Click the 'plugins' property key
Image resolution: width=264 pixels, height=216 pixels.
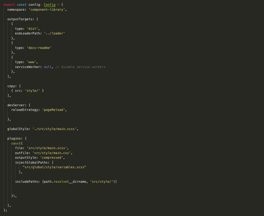pyautogui.click(x=14, y=138)
